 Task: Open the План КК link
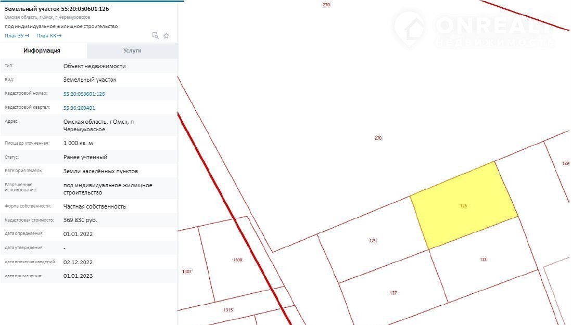pos(49,35)
